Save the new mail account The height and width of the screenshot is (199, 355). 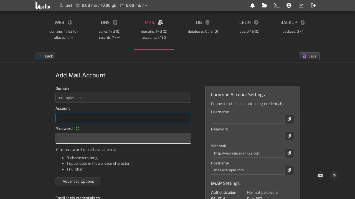point(309,56)
